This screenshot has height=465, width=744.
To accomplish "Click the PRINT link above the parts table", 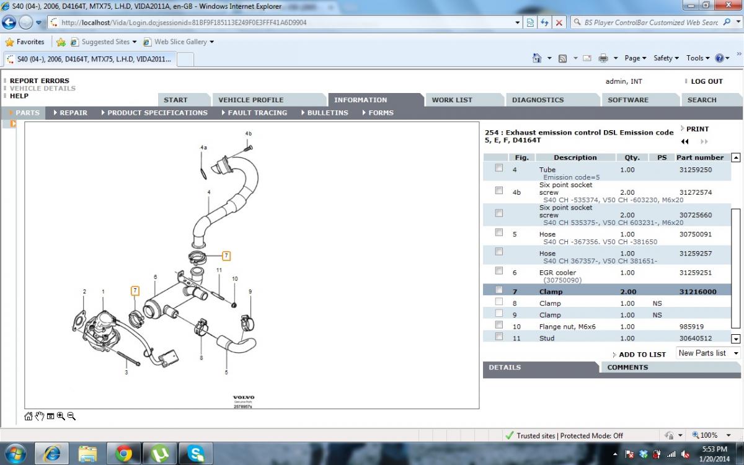I will (697, 129).
